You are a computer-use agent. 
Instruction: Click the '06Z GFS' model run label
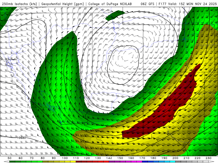147,4
